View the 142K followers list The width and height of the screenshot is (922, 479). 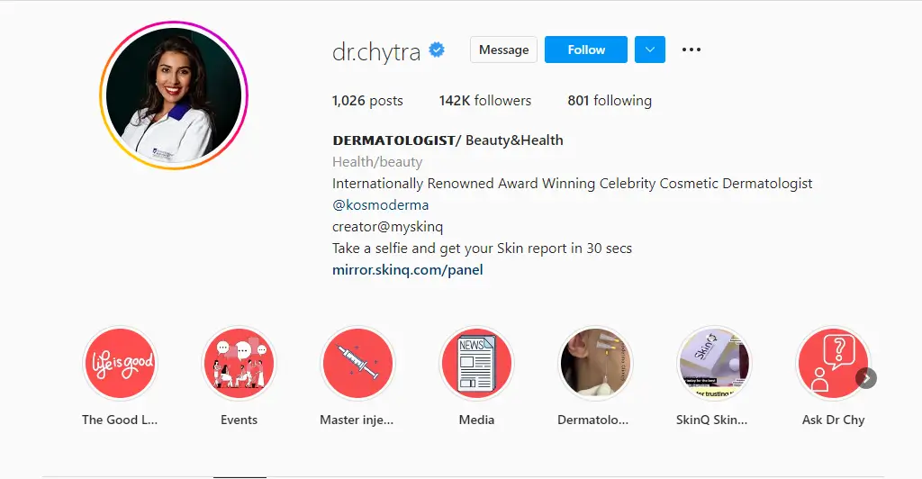(485, 101)
